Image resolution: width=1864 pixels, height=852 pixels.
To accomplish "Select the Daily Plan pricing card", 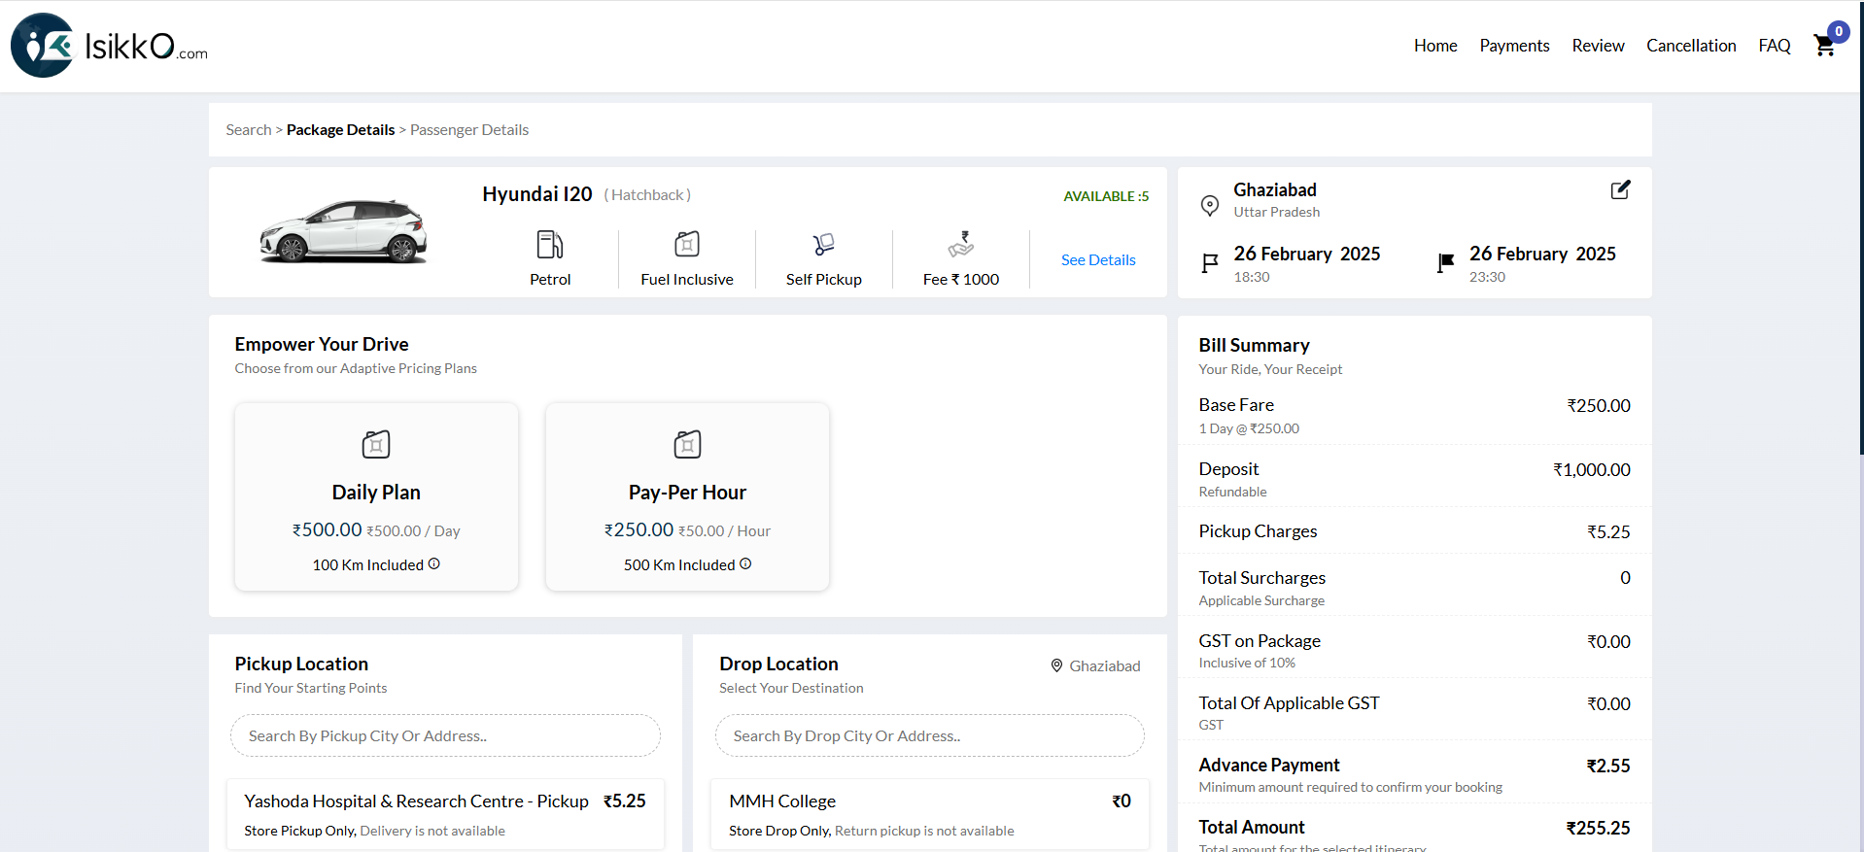I will [376, 496].
